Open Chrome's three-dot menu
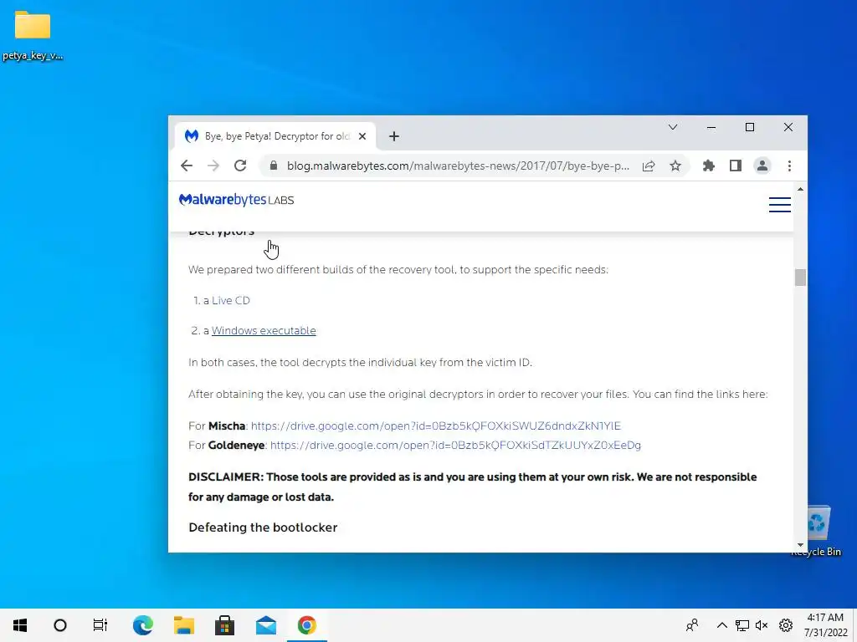Screen dimensions: 857x642 pos(789,166)
